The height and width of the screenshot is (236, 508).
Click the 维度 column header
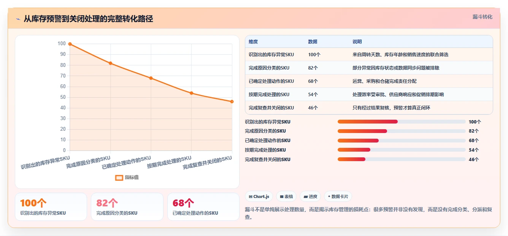click(253, 42)
